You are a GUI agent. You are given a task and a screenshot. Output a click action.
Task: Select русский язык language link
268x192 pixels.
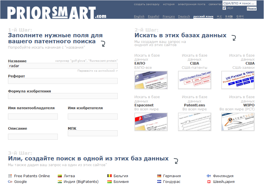[x=203, y=16]
